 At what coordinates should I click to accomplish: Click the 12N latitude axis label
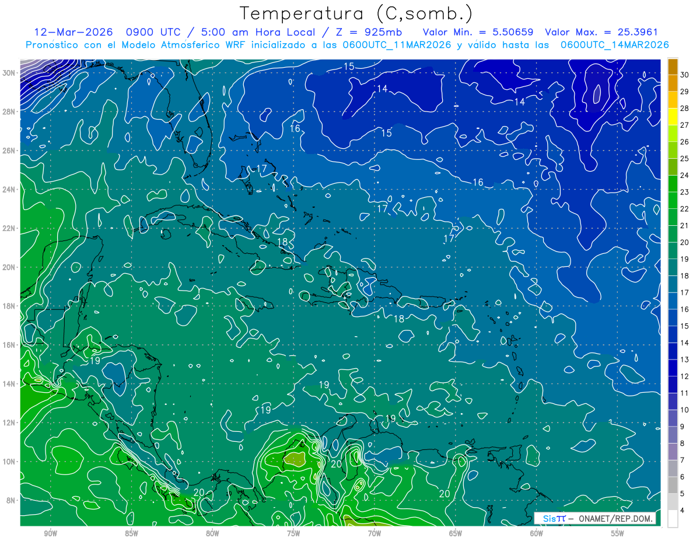click(10, 423)
